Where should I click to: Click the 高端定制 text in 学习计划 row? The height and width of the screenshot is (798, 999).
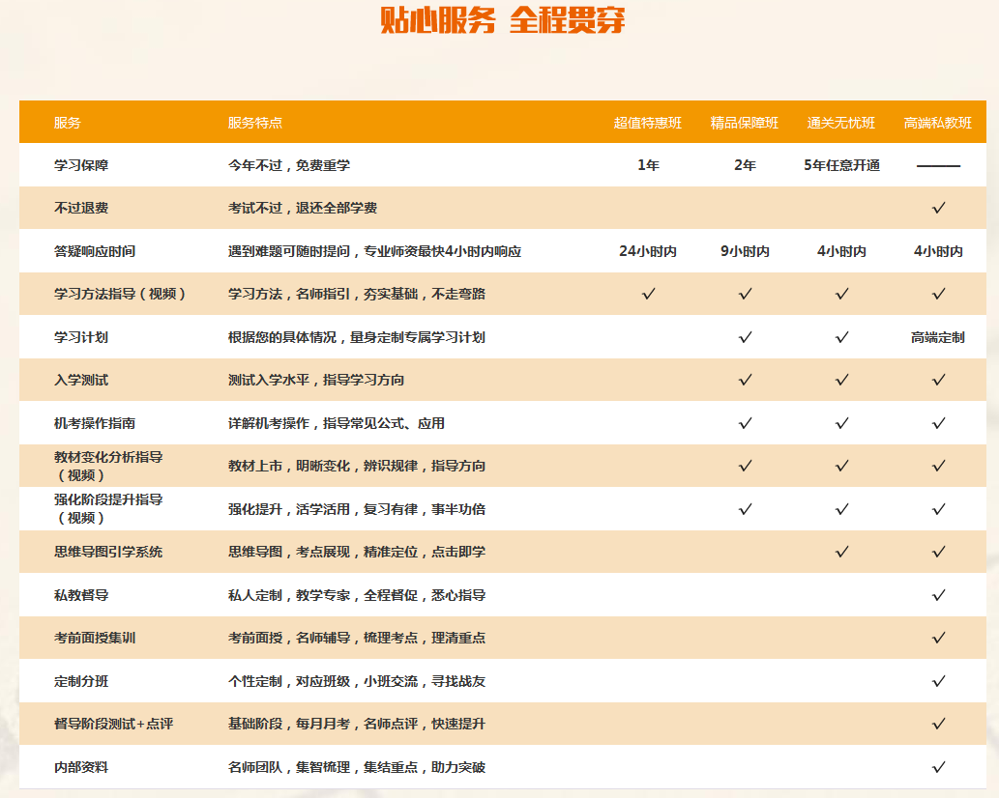point(938,337)
